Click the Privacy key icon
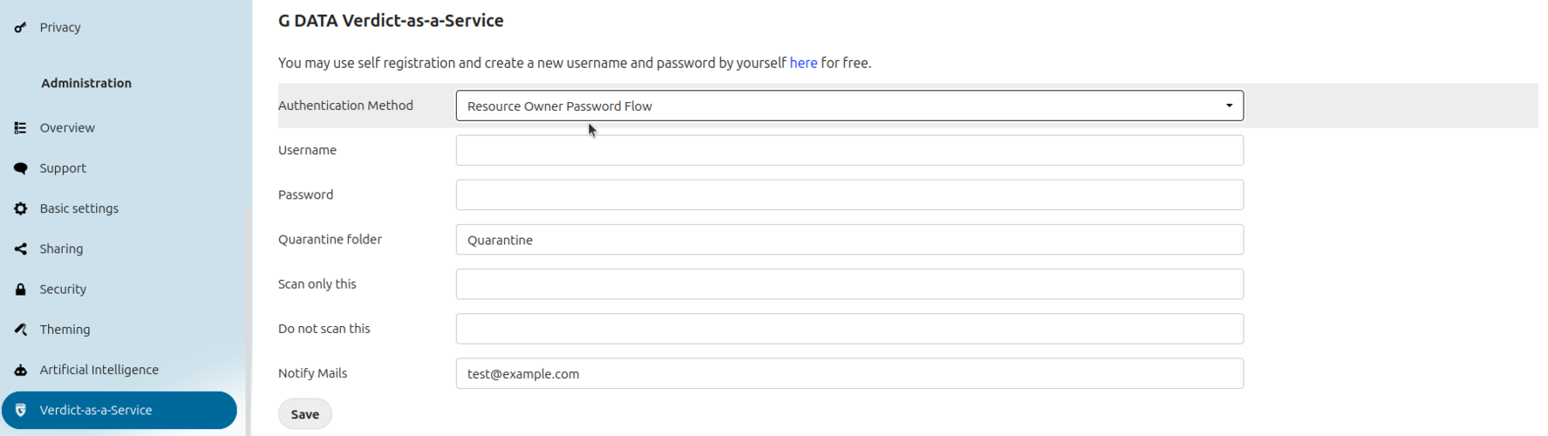The image size is (1548, 436). [x=20, y=28]
